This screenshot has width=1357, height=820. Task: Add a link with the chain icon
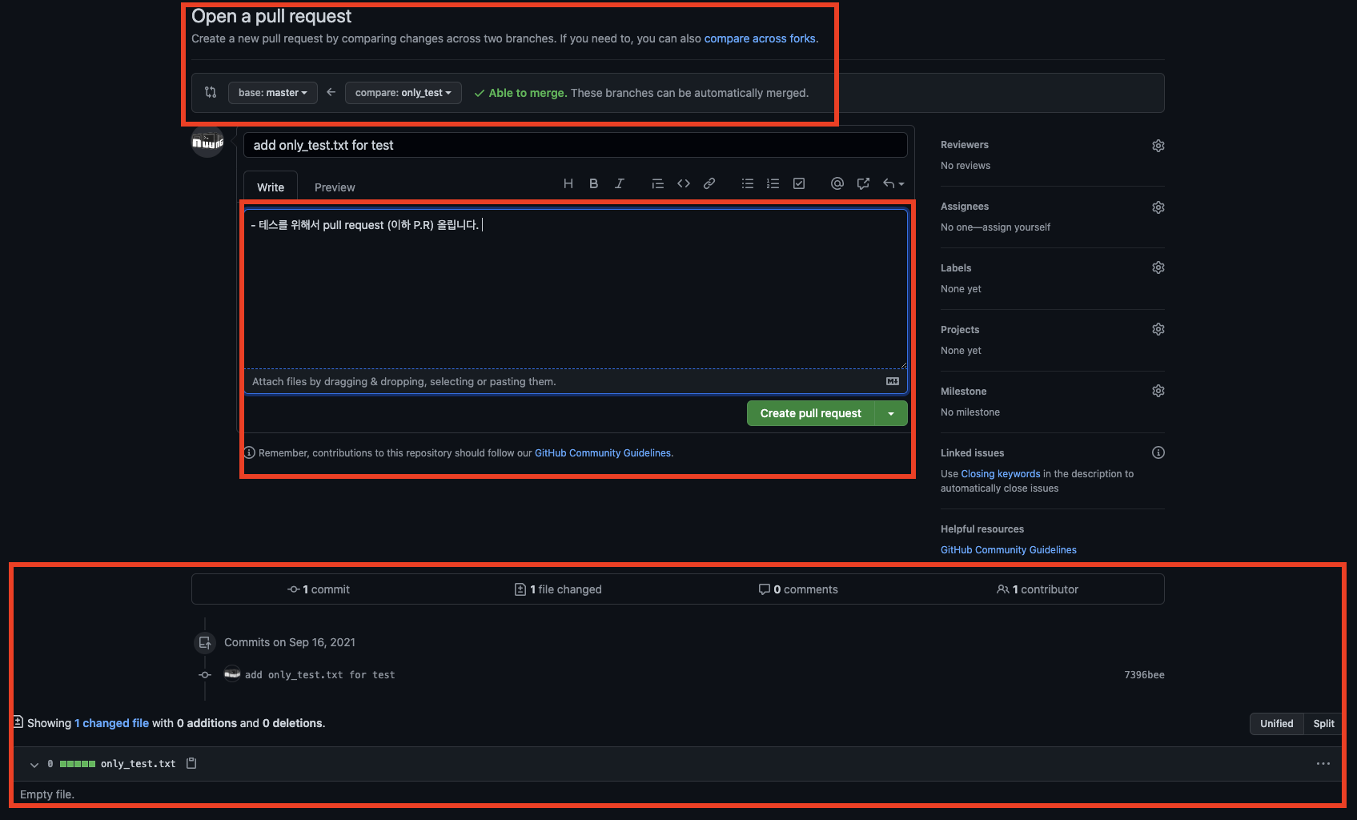pos(709,183)
